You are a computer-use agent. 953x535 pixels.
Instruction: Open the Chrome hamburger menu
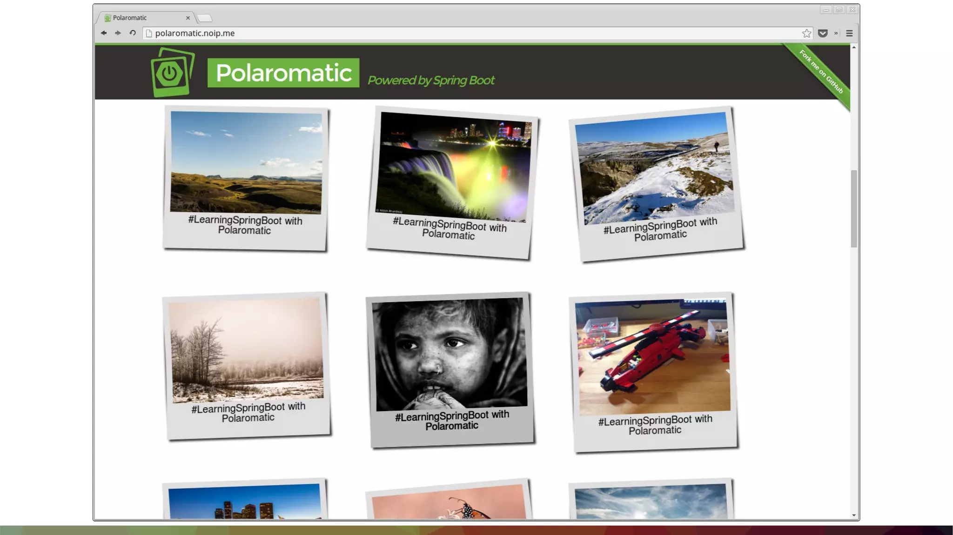point(849,33)
